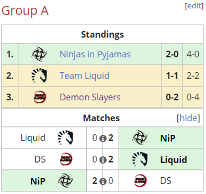
Task: Click the Liquid logo beside bold Liquid winner
Action: point(140,159)
